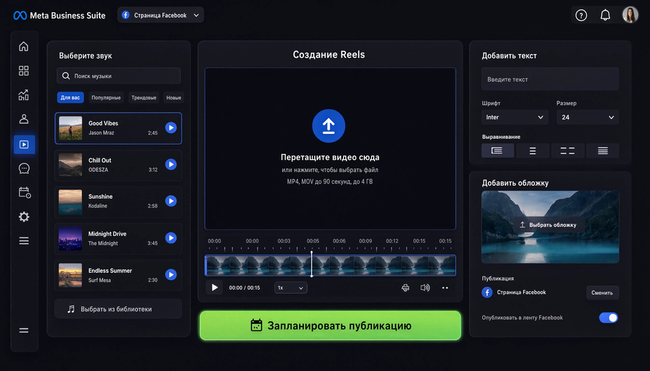The height and width of the screenshot is (371, 650).
Task: Play the Good Vibes track preview
Action: tap(171, 128)
